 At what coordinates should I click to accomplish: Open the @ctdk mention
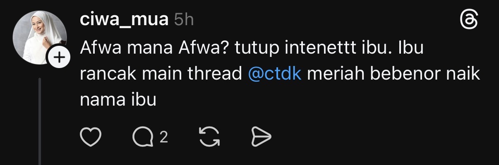275,75
